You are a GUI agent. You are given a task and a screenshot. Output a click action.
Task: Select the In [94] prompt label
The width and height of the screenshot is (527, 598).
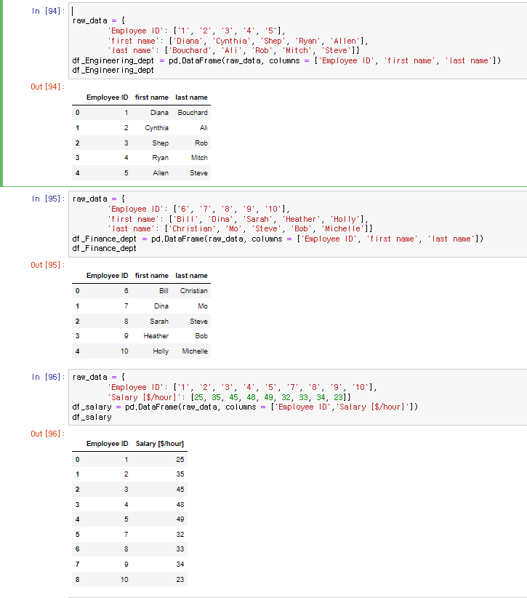48,11
